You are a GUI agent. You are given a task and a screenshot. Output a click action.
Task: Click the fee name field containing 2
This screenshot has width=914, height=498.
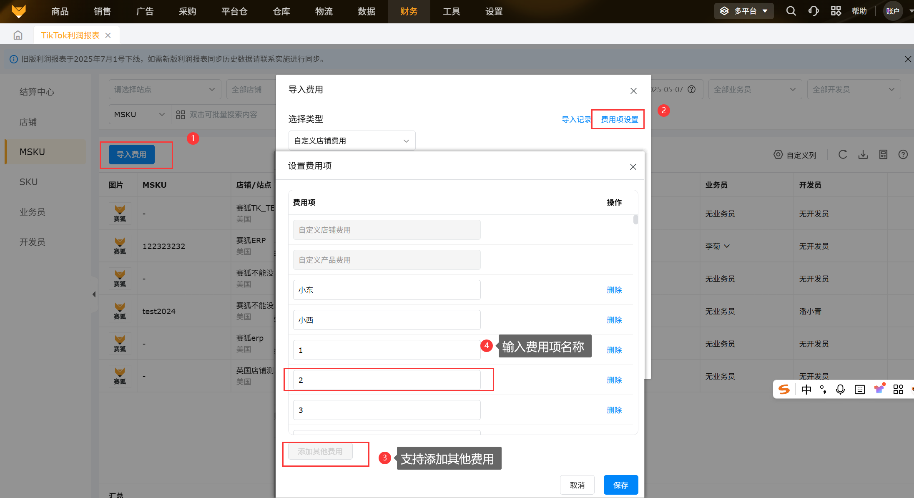[387, 380]
